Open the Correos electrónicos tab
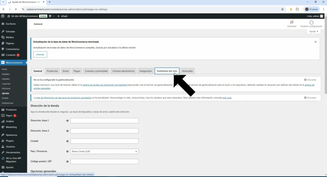The height and width of the screenshot is (177, 327). coord(124,71)
